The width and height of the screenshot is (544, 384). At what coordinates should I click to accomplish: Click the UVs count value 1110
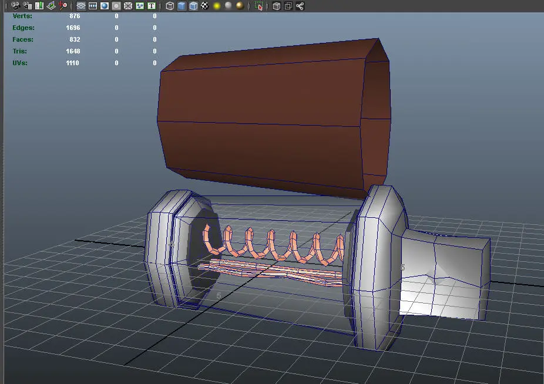point(72,63)
